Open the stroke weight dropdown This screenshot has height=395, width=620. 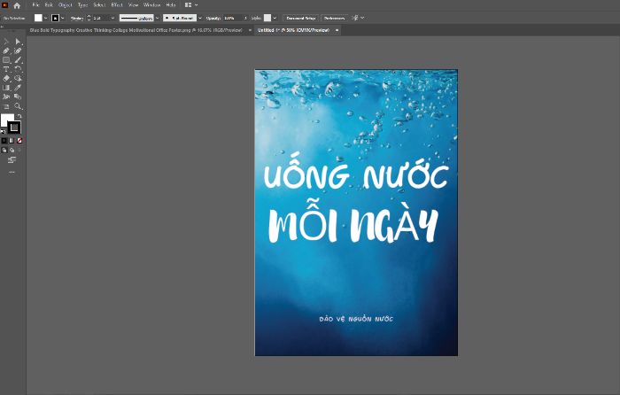112,19
